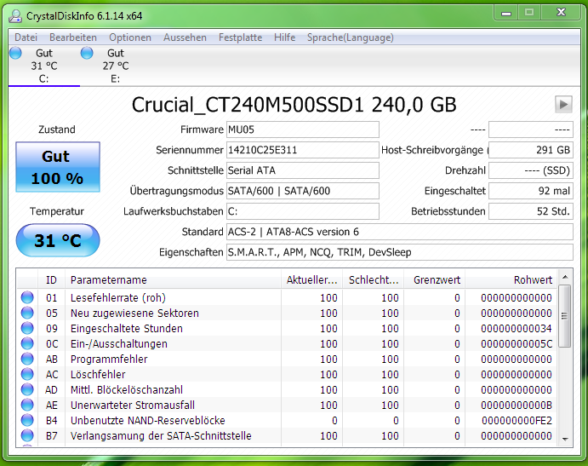This screenshot has width=588, height=466.
Task: Click the ID column header
Action: [x=51, y=279]
